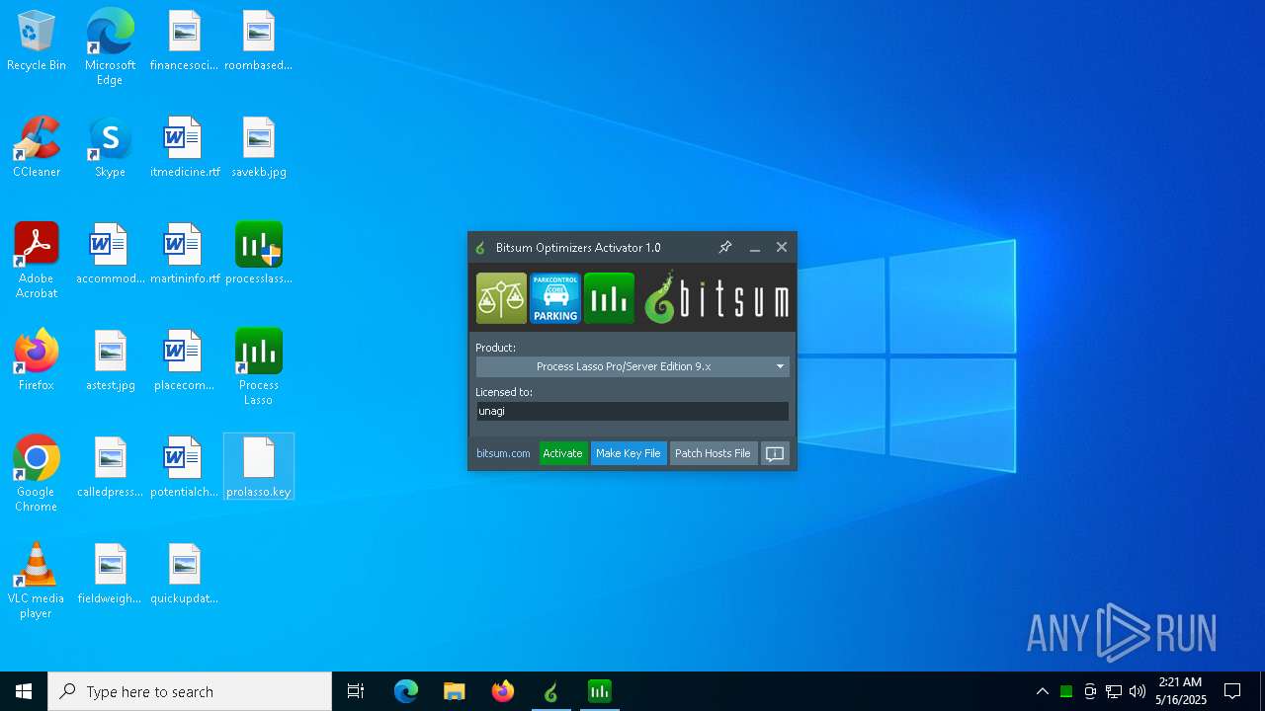
Task: Open the notification center
Action: click(1232, 691)
